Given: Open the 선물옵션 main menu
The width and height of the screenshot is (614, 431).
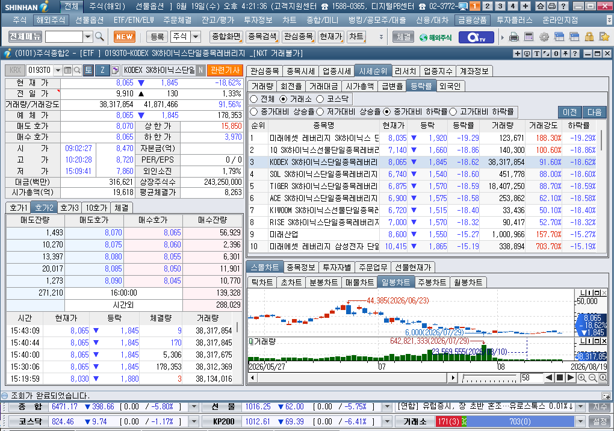Looking at the screenshot, I should [89, 20].
